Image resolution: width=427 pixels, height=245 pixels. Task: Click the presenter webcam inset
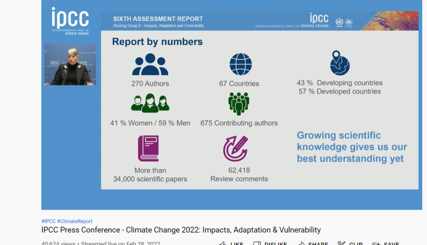click(x=70, y=64)
